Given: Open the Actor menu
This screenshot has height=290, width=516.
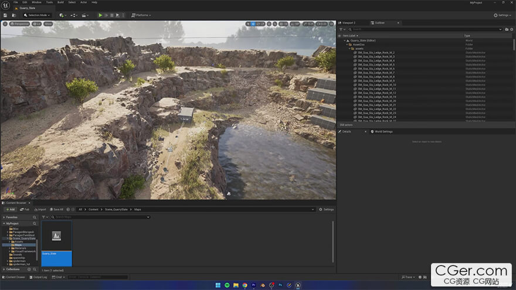Looking at the screenshot, I should point(84,2).
